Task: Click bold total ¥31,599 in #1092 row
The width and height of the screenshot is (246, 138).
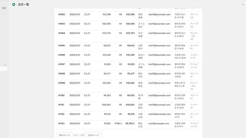Action: coord(130,14)
